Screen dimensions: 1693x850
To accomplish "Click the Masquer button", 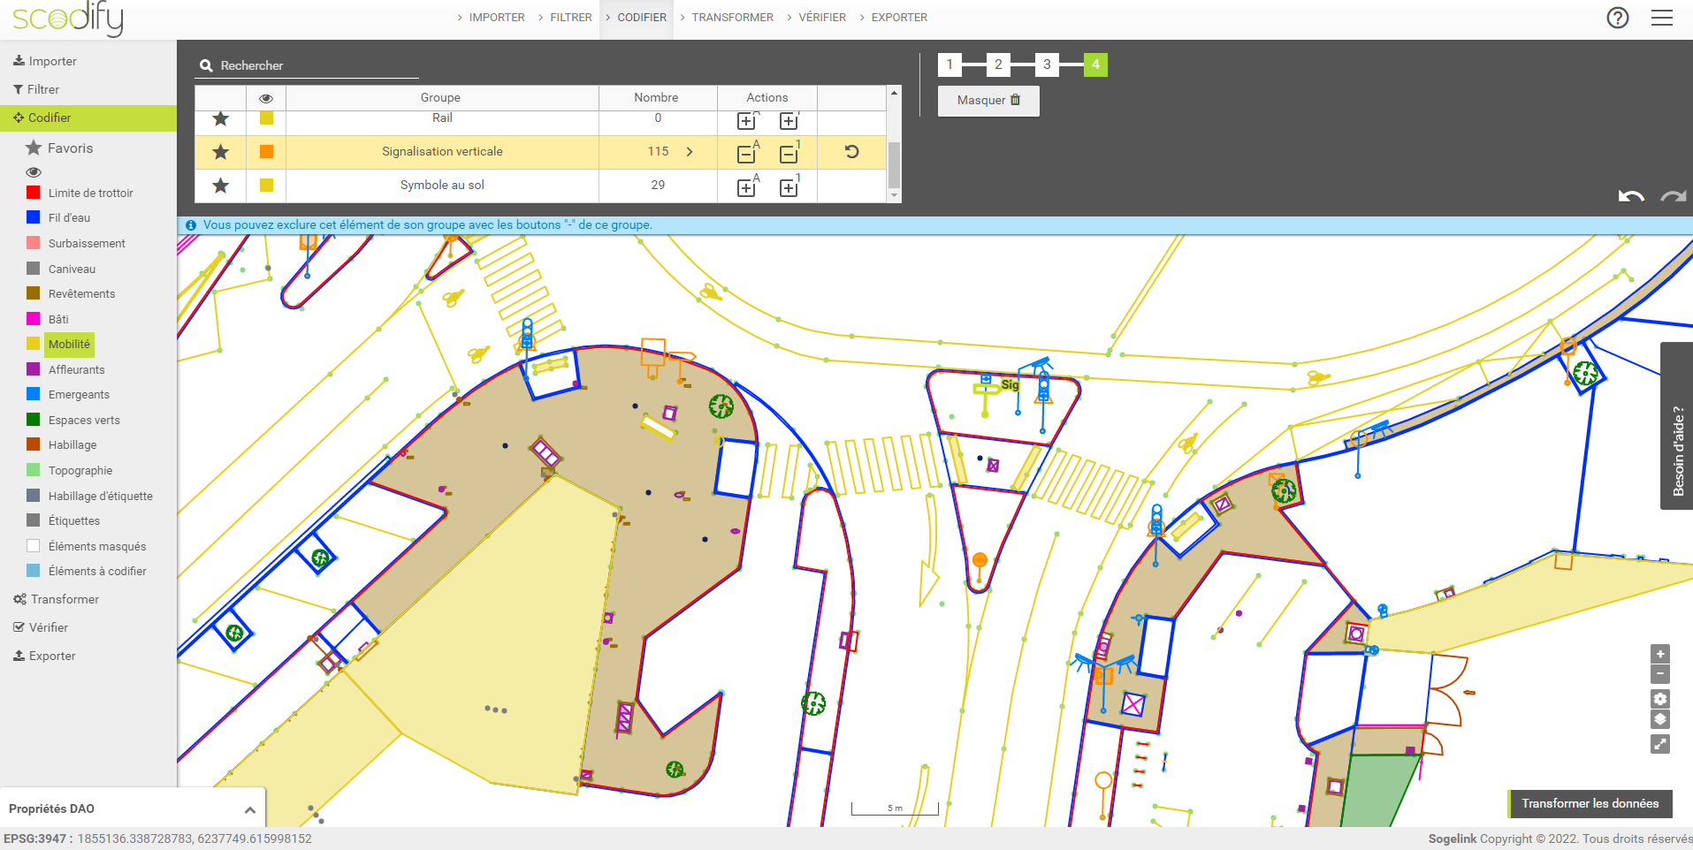I will click(988, 101).
